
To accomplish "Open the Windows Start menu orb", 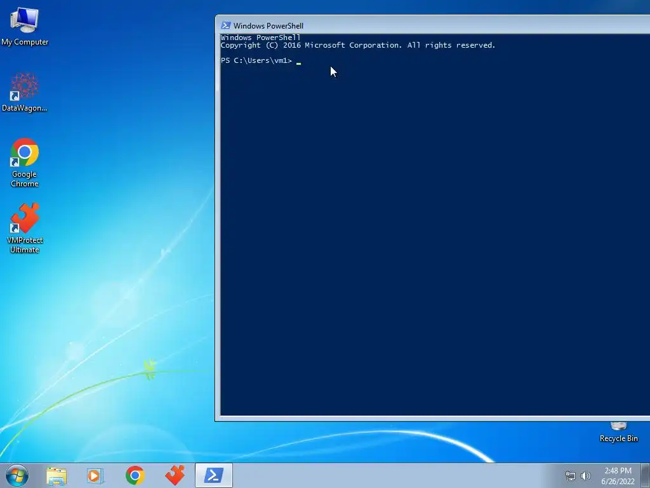I will [17, 475].
